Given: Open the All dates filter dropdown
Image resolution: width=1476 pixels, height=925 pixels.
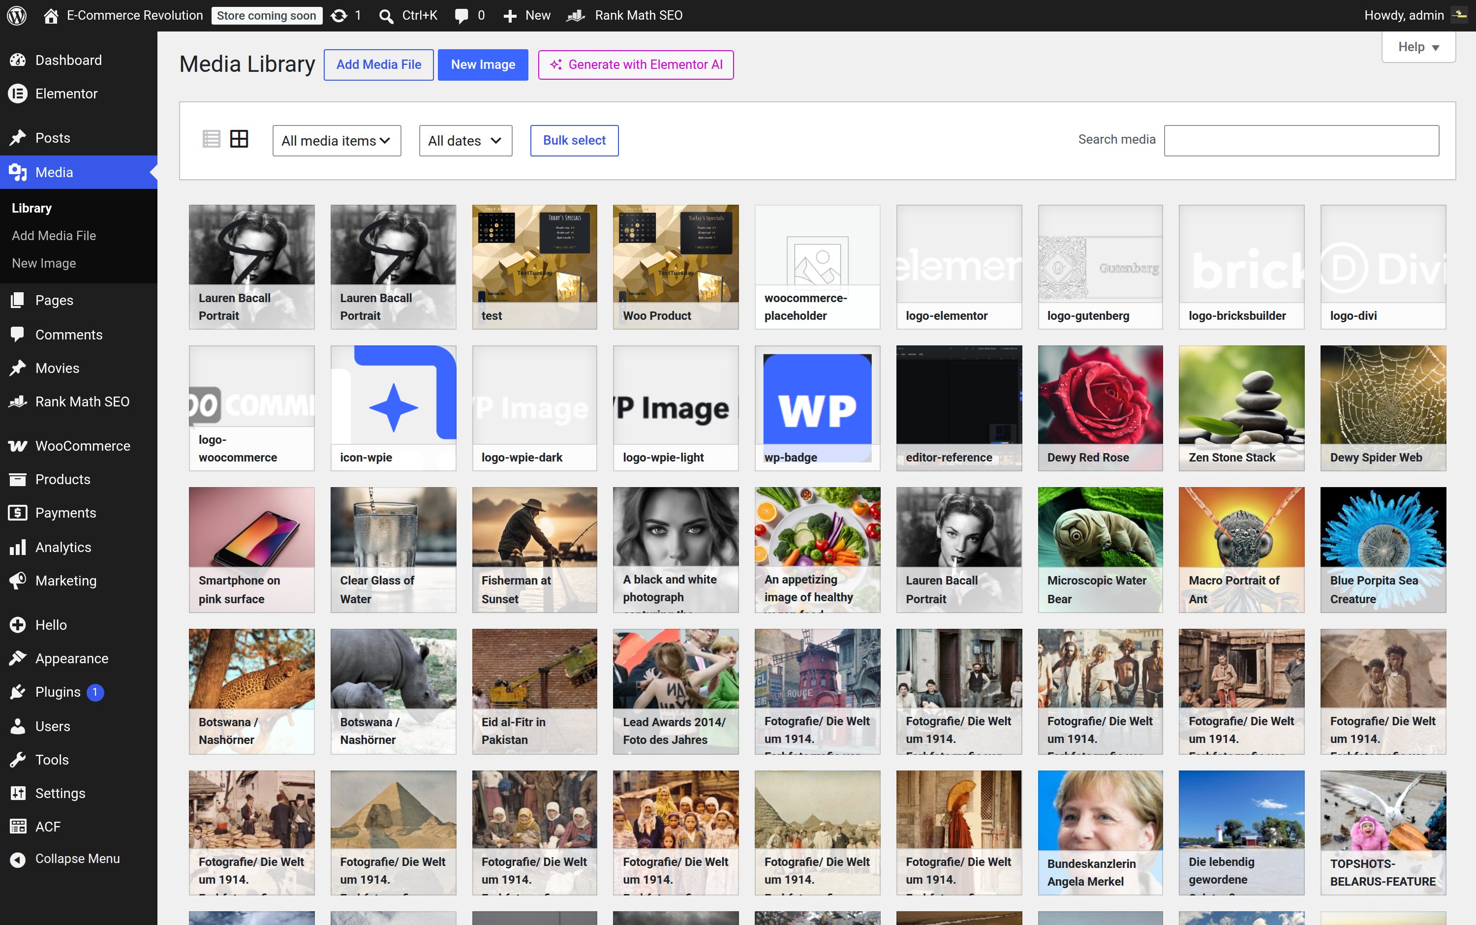Looking at the screenshot, I should (465, 141).
